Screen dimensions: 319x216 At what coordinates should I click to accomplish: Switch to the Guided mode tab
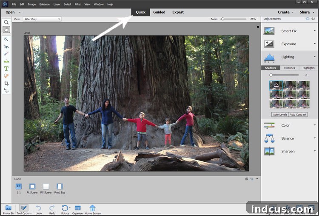159,12
